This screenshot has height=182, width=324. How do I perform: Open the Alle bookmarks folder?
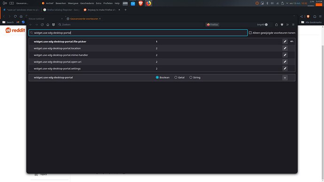(311, 22)
